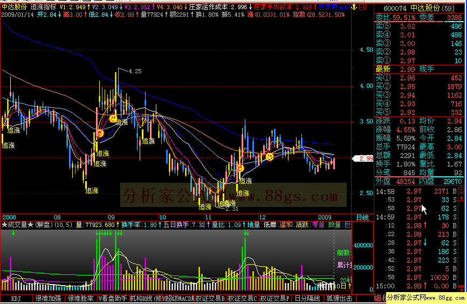Switch to the 很准加强 indicator tab

[48, 299]
